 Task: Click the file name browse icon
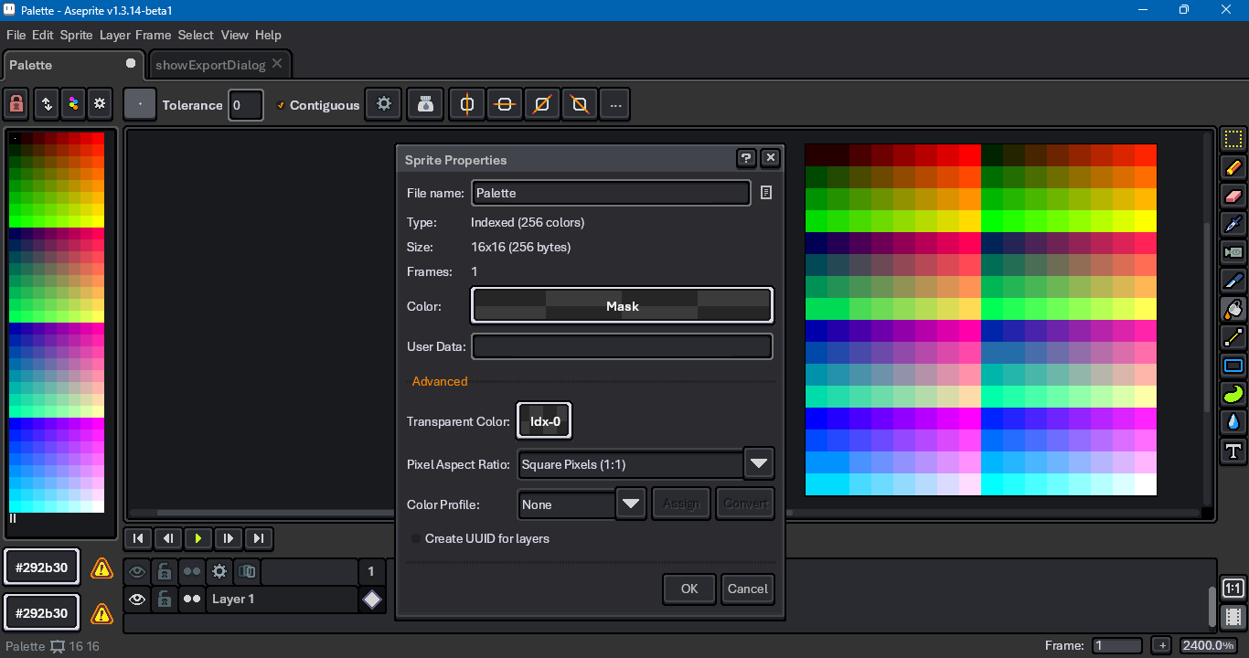pos(766,193)
